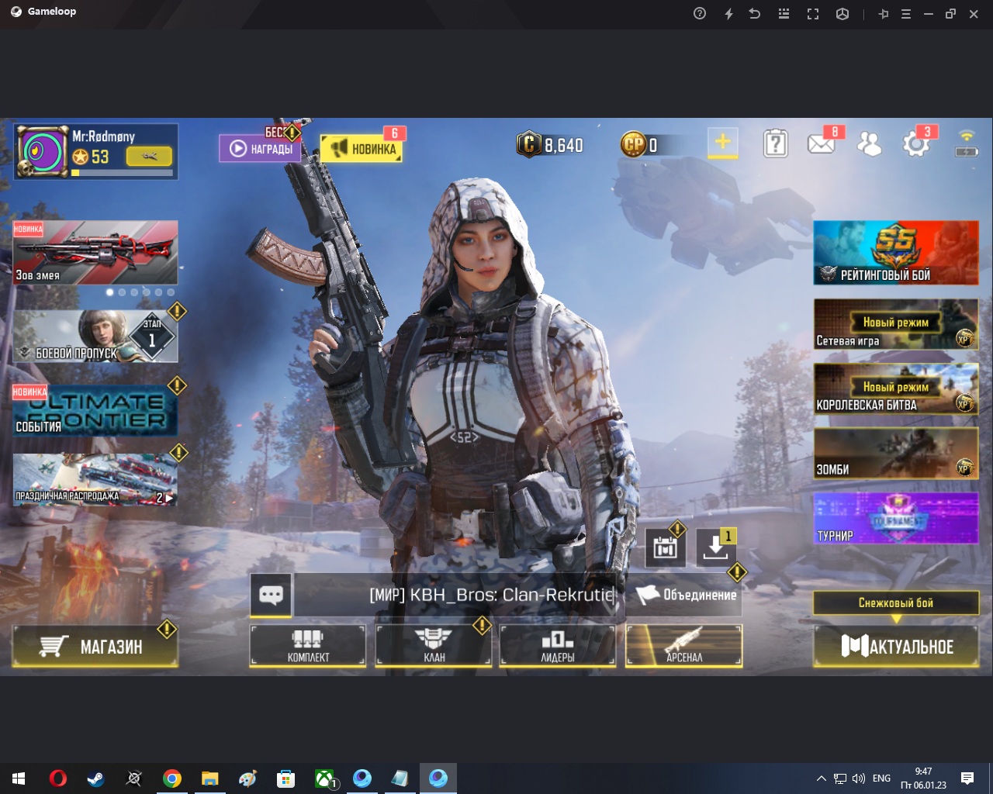This screenshot has height=794, width=993.
Task: Open the Gameloop hamburger menu
Action: point(905,13)
